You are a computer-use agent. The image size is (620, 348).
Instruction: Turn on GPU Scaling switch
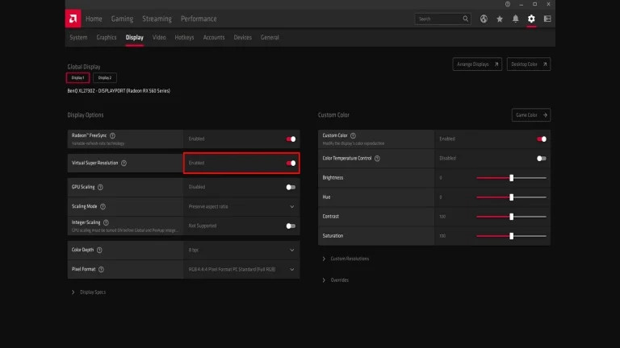(291, 187)
